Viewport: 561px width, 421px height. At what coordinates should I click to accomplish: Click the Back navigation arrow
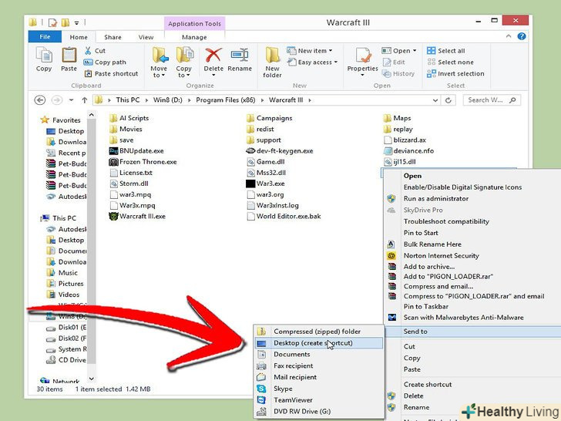tap(40, 100)
